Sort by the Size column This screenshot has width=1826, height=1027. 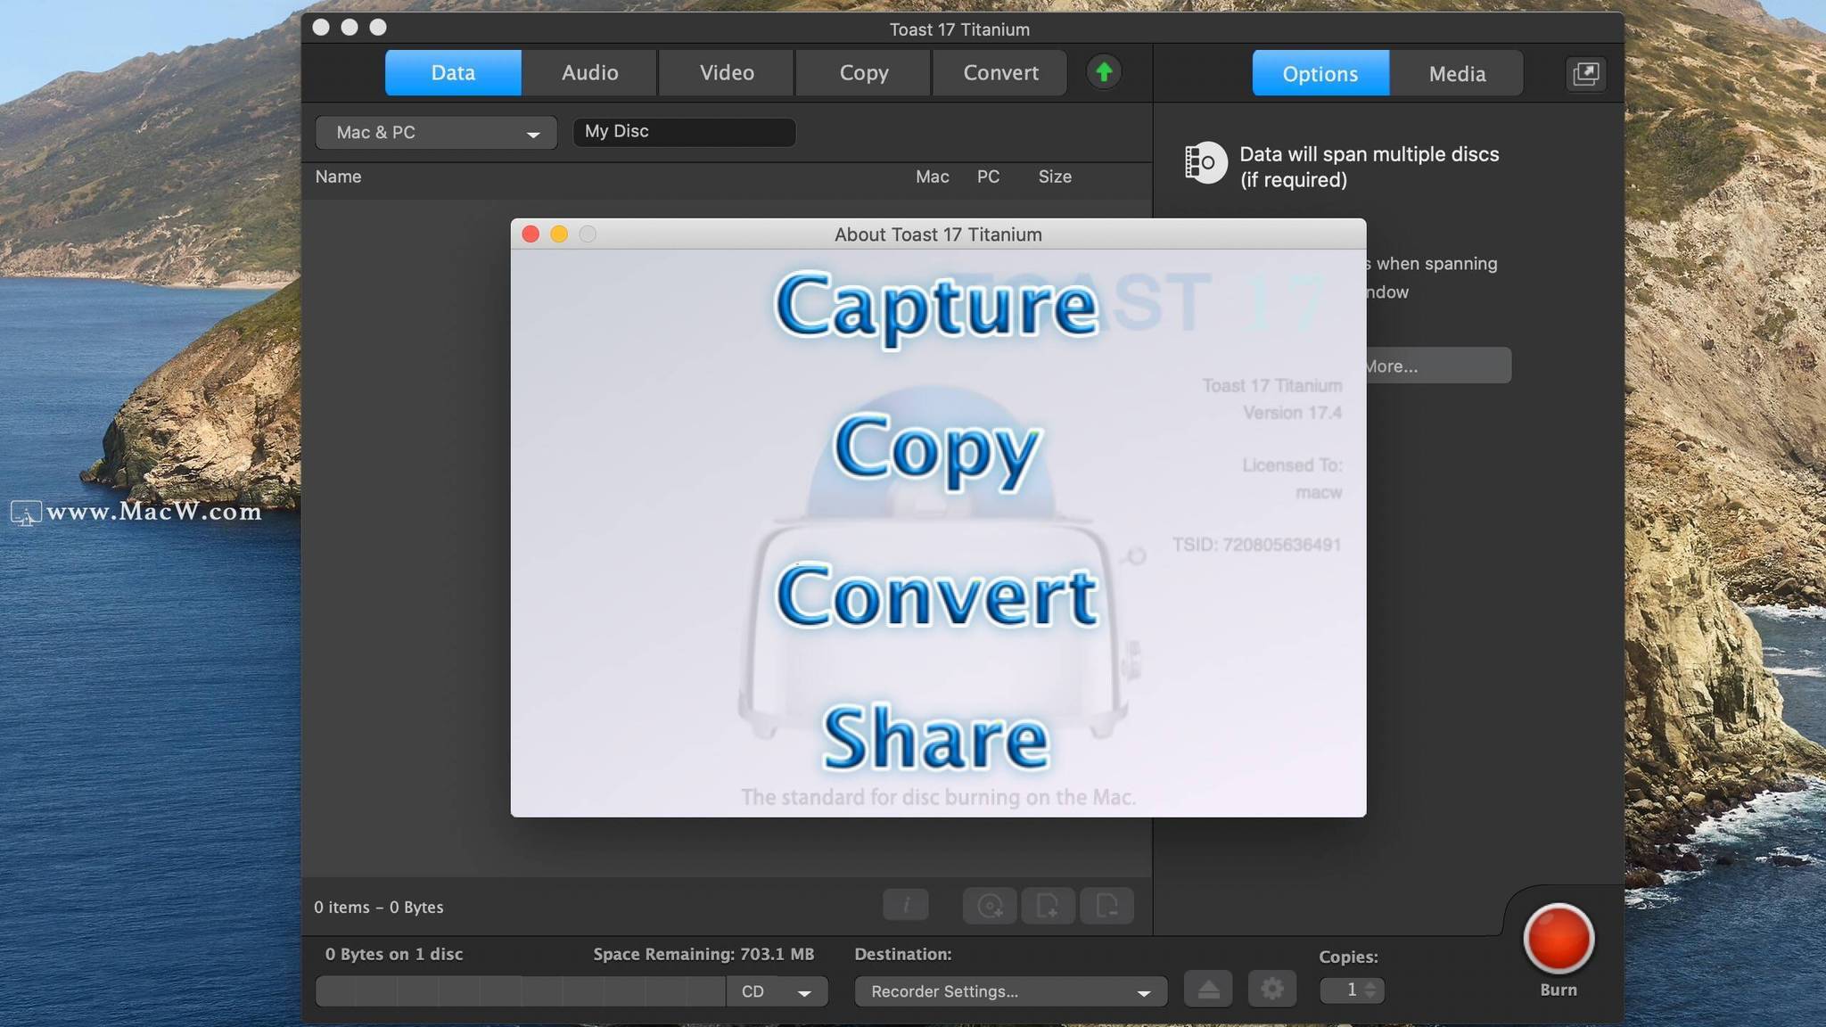click(x=1055, y=177)
